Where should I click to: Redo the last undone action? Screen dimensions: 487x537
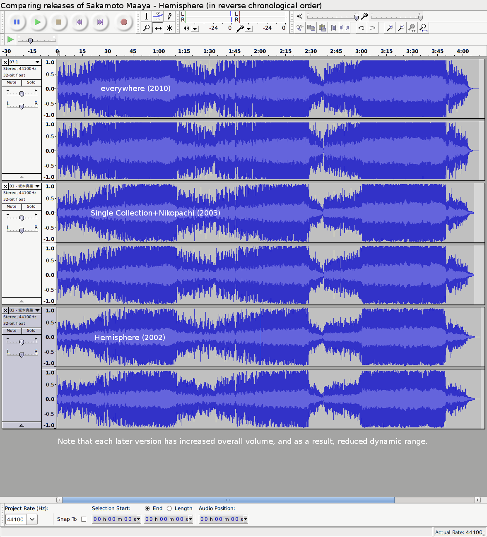(372, 28)
